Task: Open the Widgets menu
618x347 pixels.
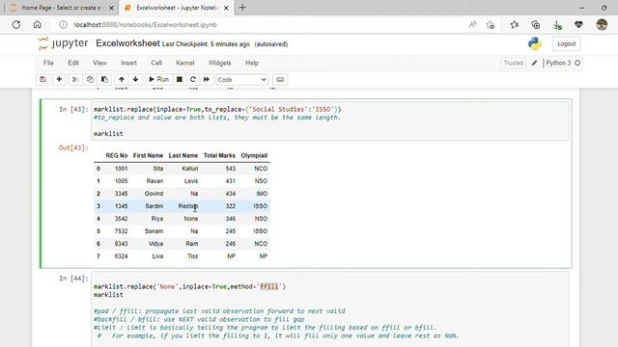Action: pos(219,63)
